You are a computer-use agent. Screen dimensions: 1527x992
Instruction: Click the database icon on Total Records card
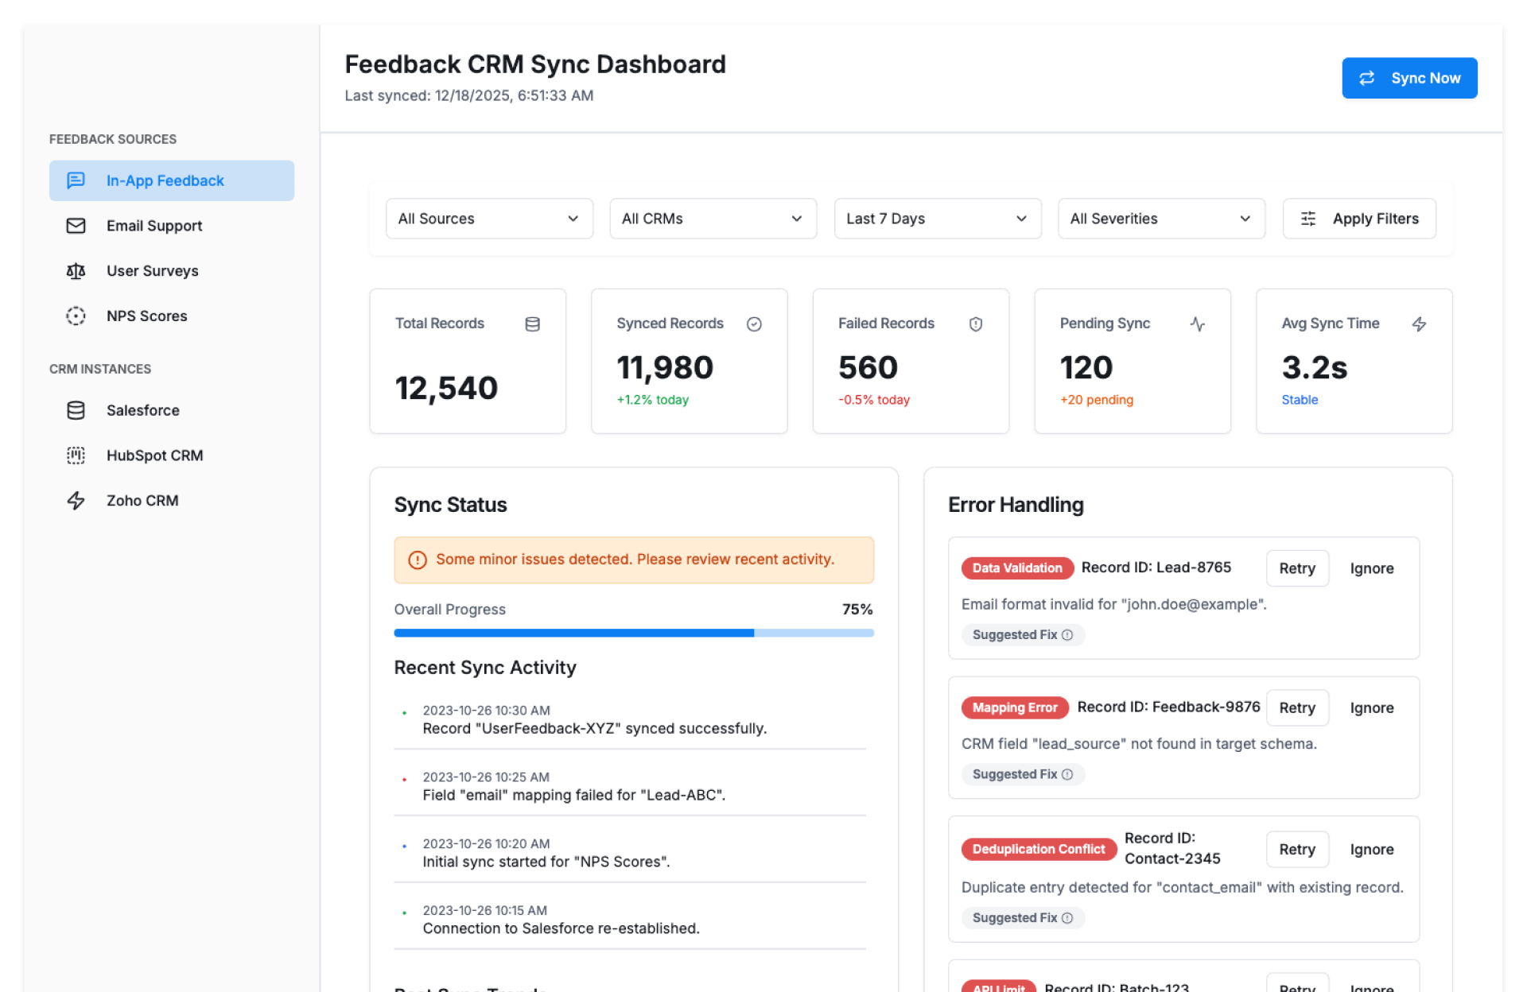[x=532, y=324]
